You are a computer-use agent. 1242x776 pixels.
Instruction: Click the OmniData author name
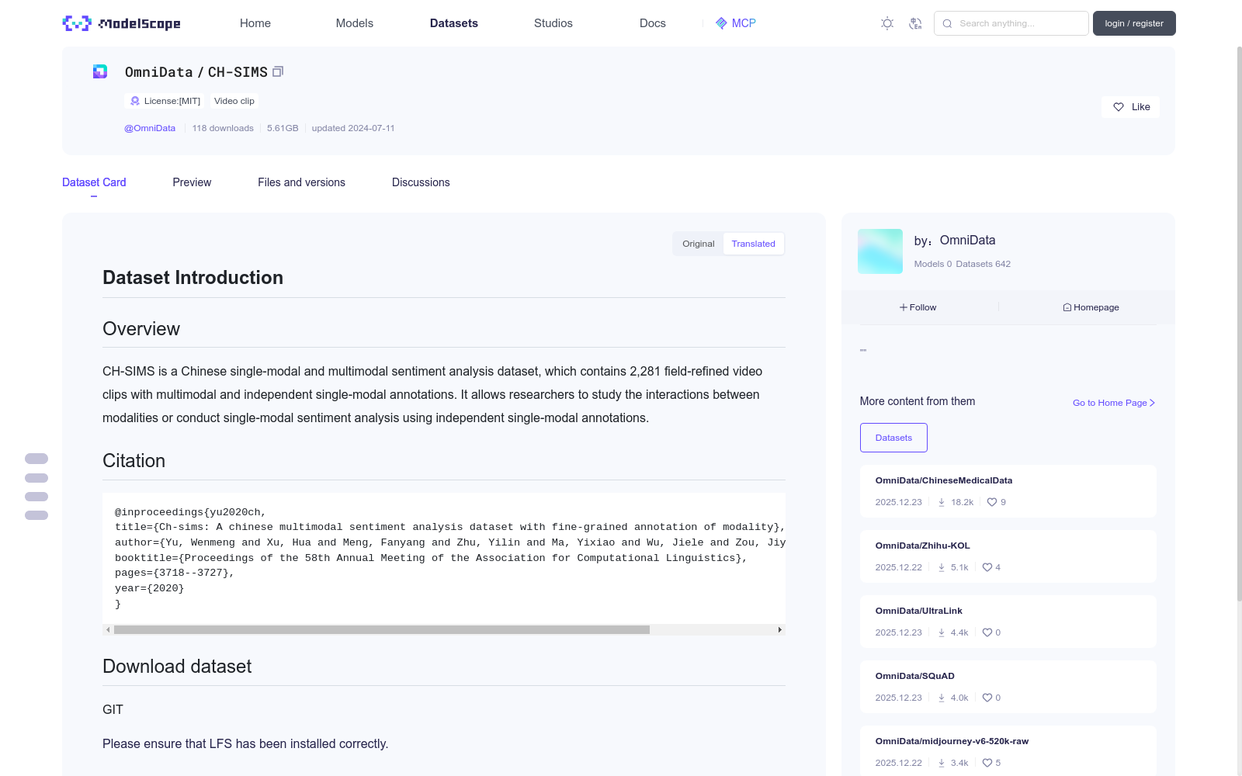(x=967, y=241)
